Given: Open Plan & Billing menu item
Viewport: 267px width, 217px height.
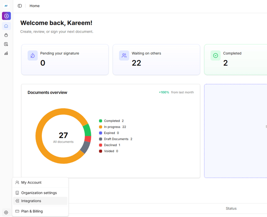Looking at the screenshot, I should point(32,211).
